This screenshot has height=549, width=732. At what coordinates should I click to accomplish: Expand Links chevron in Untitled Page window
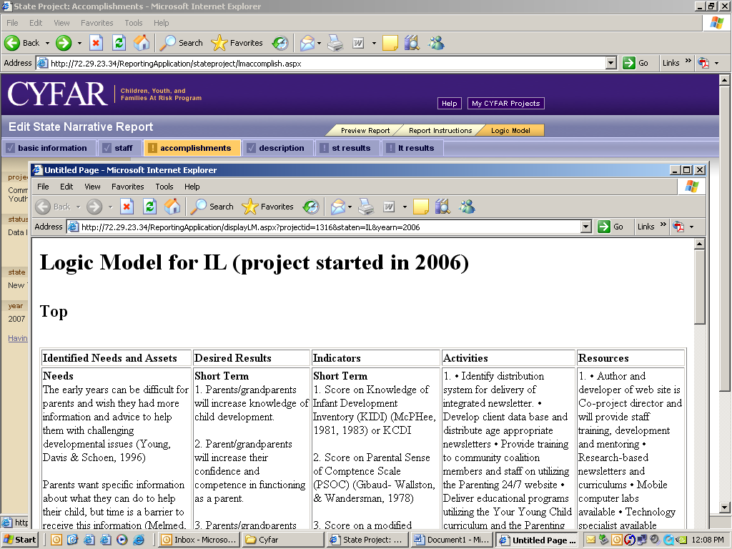click(x=662, y=225)
